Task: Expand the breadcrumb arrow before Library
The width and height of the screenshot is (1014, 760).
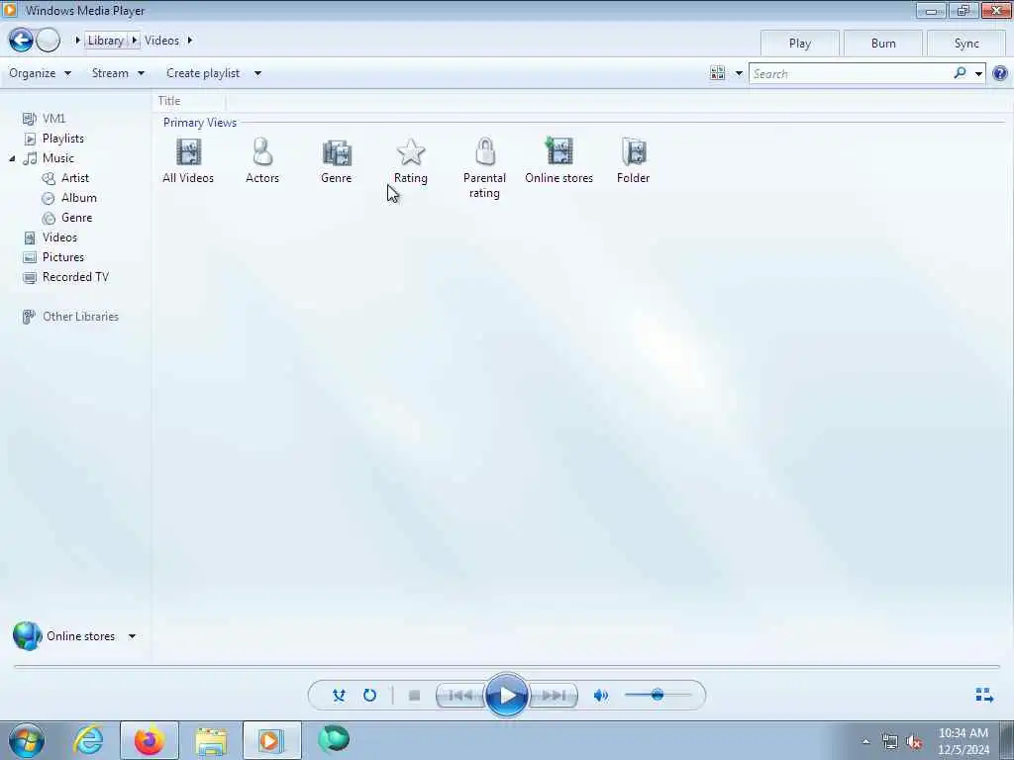Action: (77, 40)
